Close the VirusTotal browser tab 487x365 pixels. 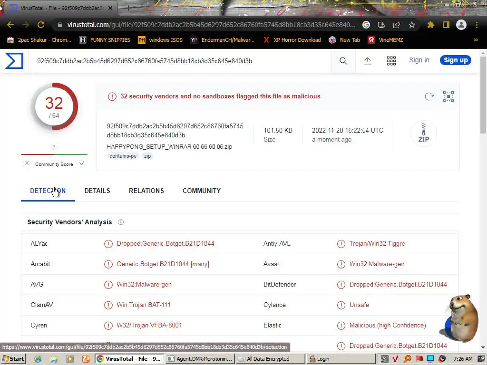pyautogui.click(x=110, y=8)
